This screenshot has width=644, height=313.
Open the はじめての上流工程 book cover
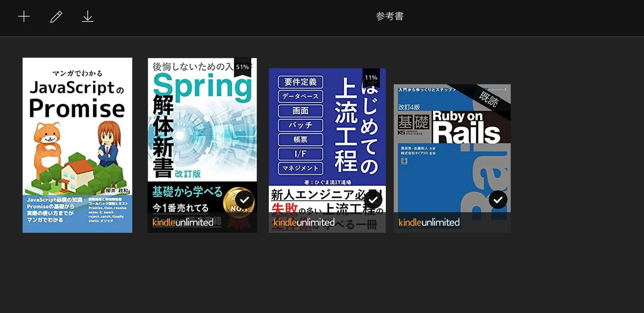327,151
